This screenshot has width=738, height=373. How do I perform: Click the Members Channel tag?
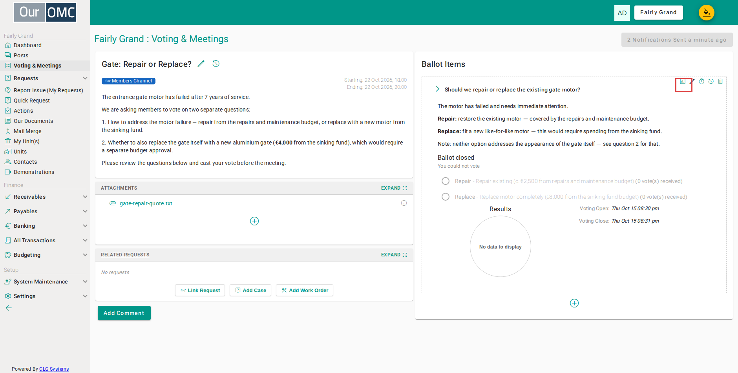point(128,81)
